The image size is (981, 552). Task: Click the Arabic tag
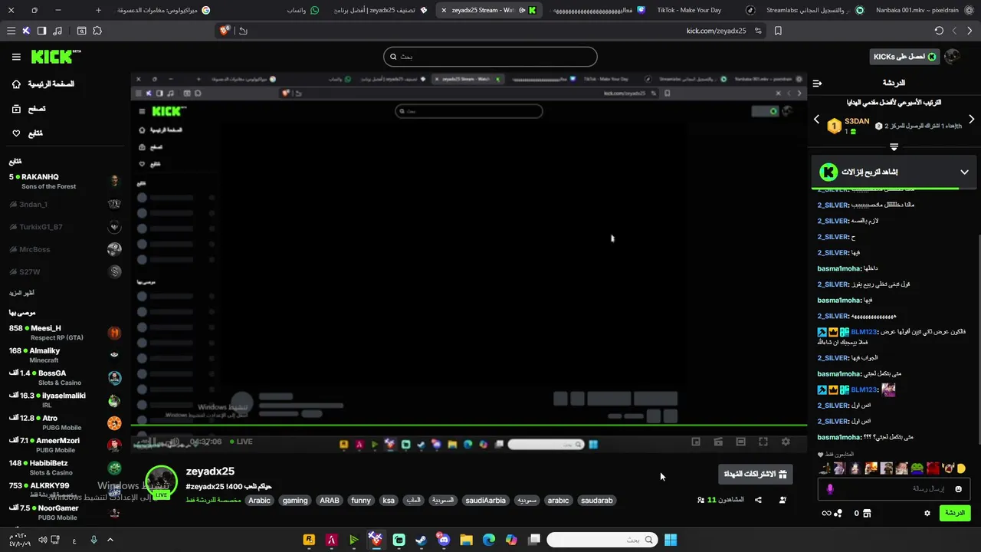pyautogui.click(x=260, y=501)
